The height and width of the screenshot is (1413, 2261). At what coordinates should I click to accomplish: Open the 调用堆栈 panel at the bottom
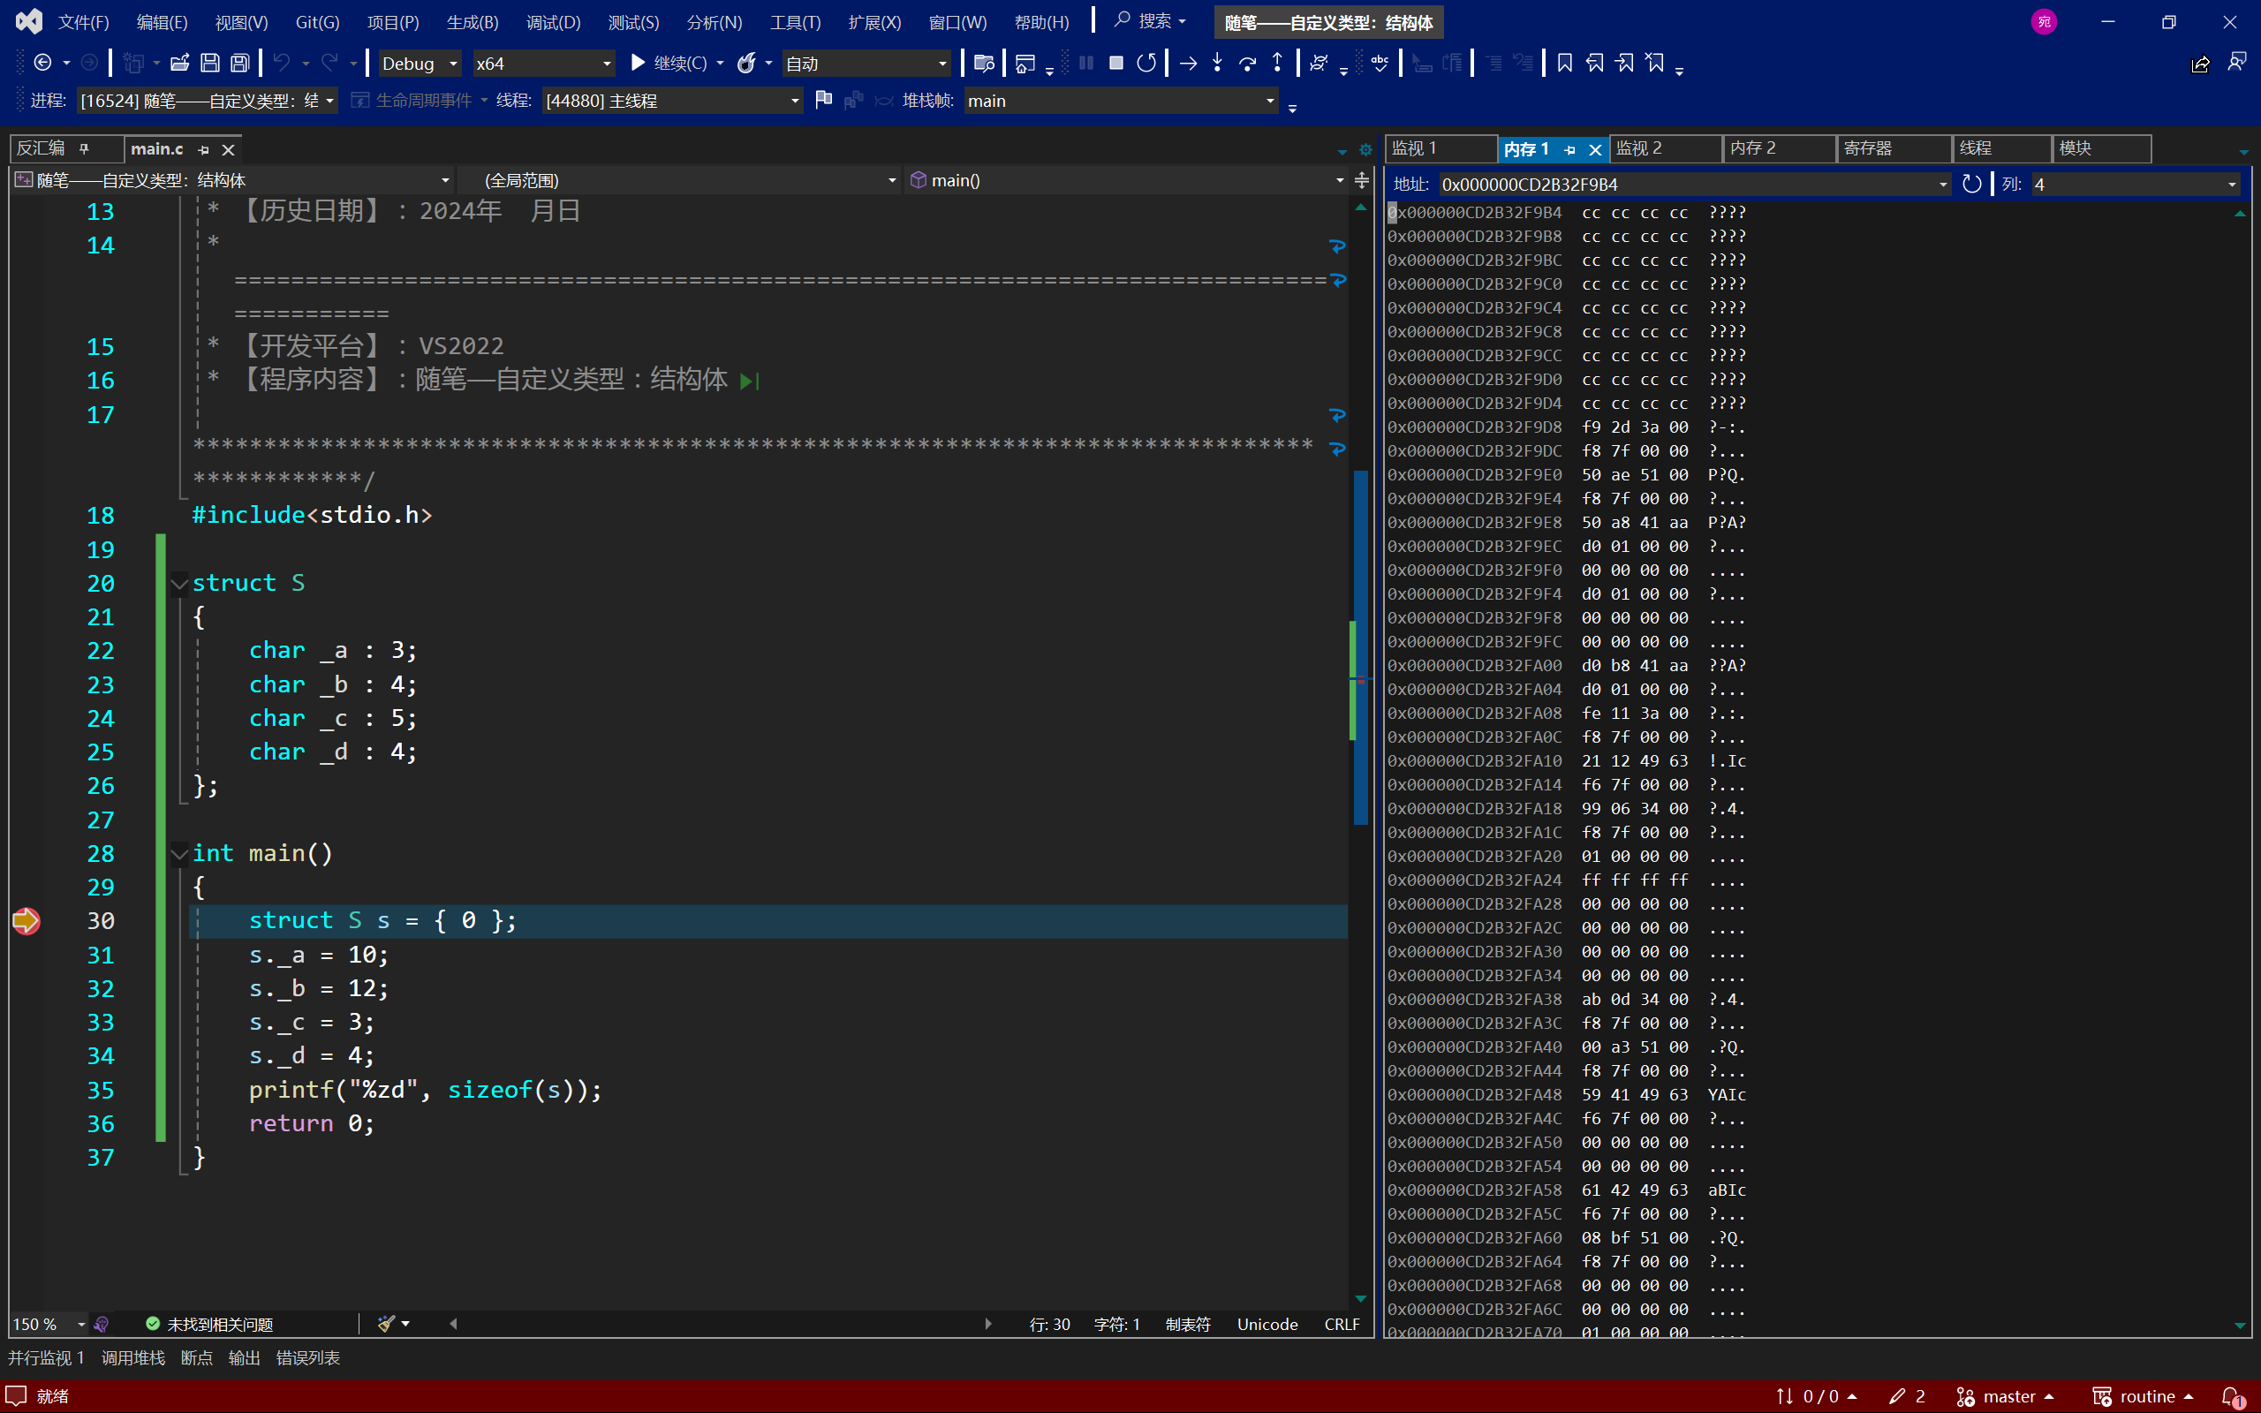(x=132, y=1357)
